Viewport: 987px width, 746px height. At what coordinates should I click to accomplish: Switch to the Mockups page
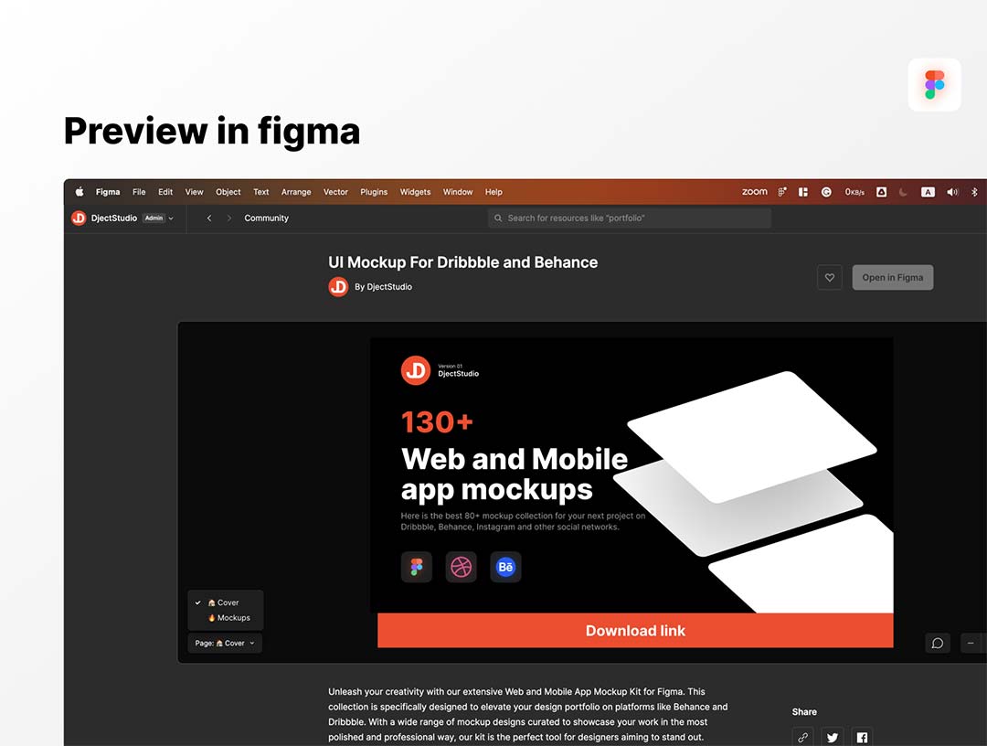[232, 618]
